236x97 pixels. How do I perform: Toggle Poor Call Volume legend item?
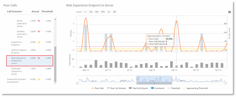116,88
